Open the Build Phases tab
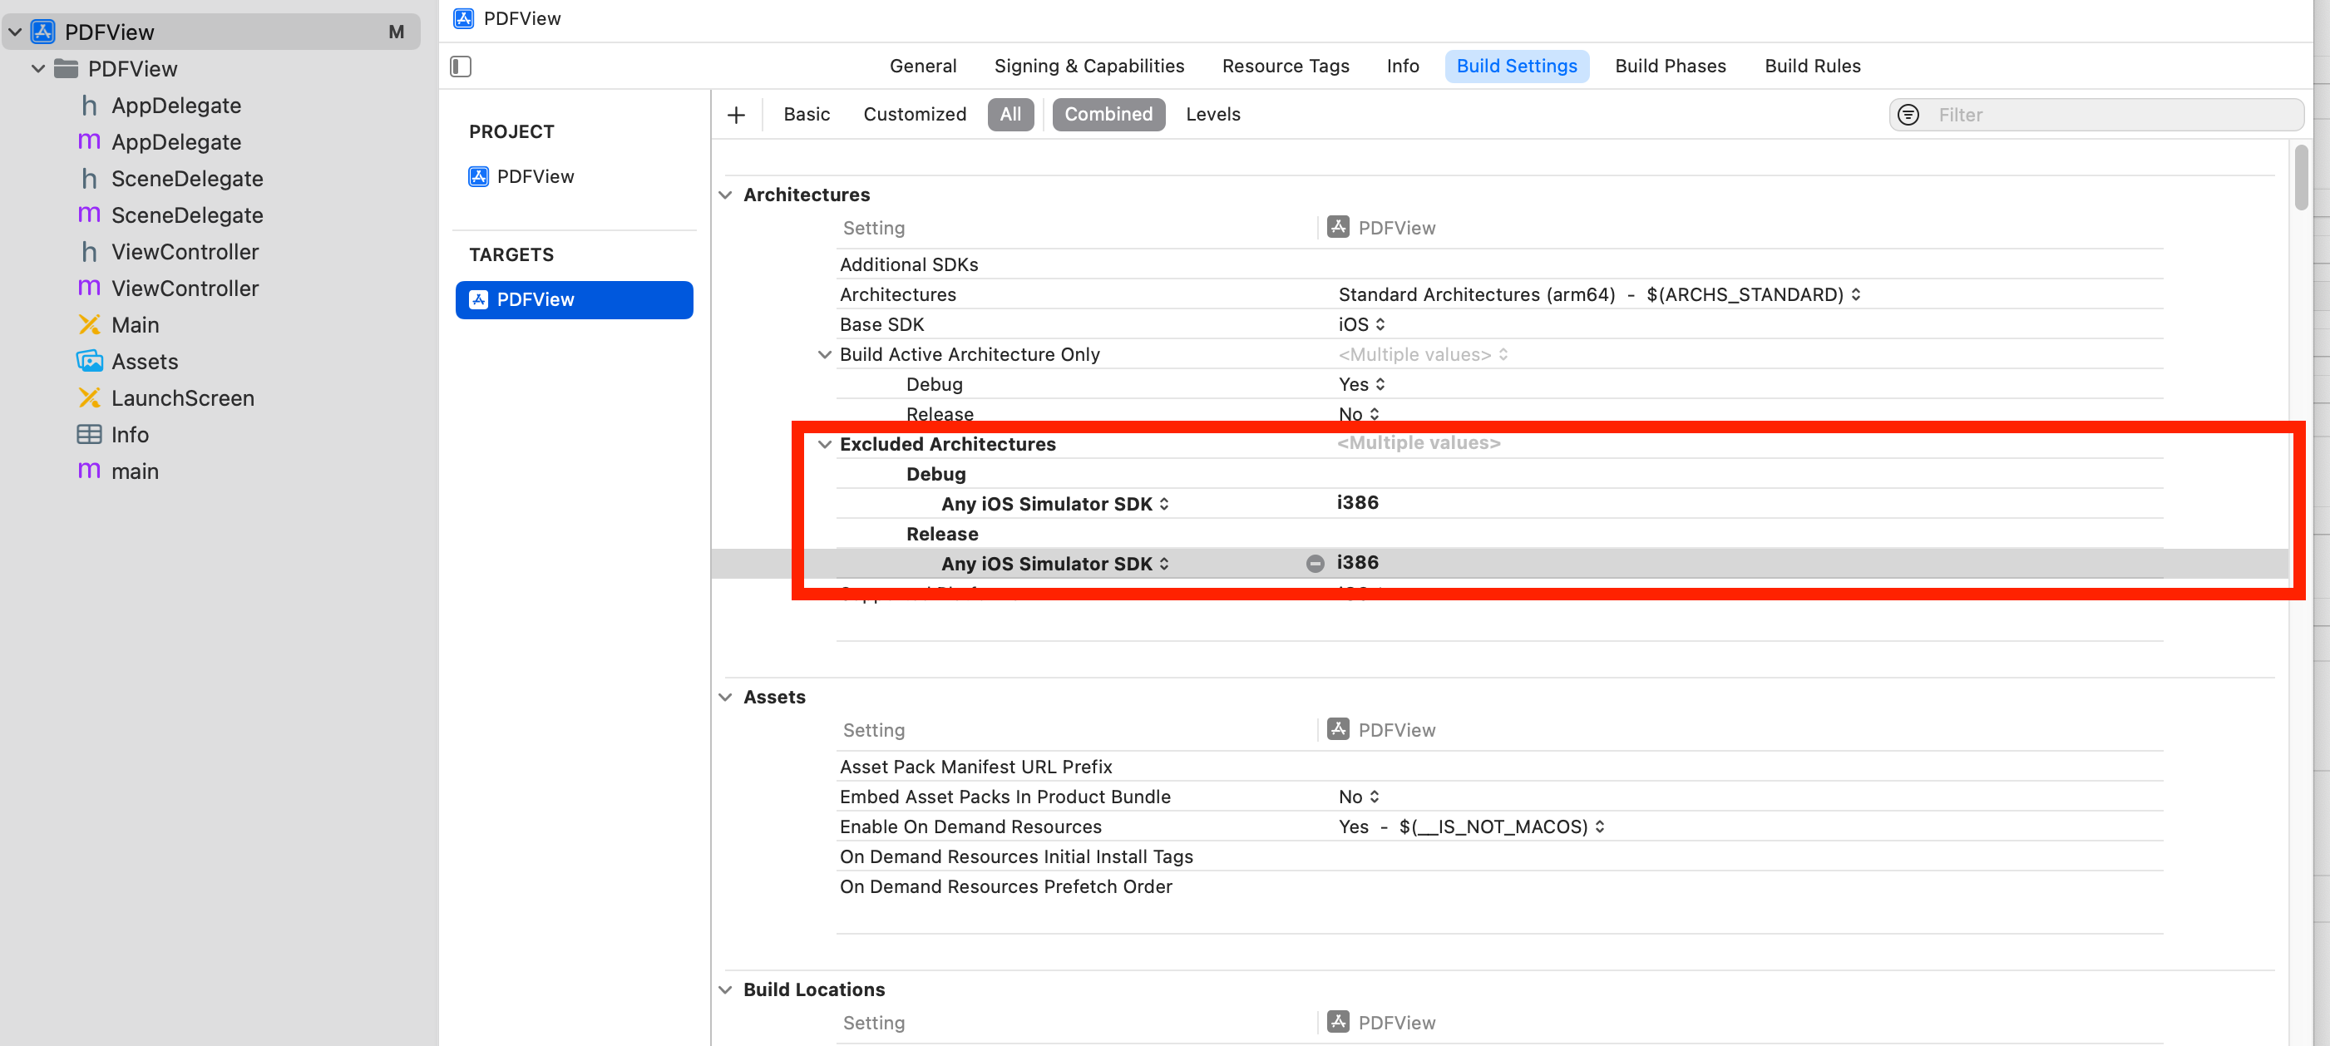 coord(1670,66)
